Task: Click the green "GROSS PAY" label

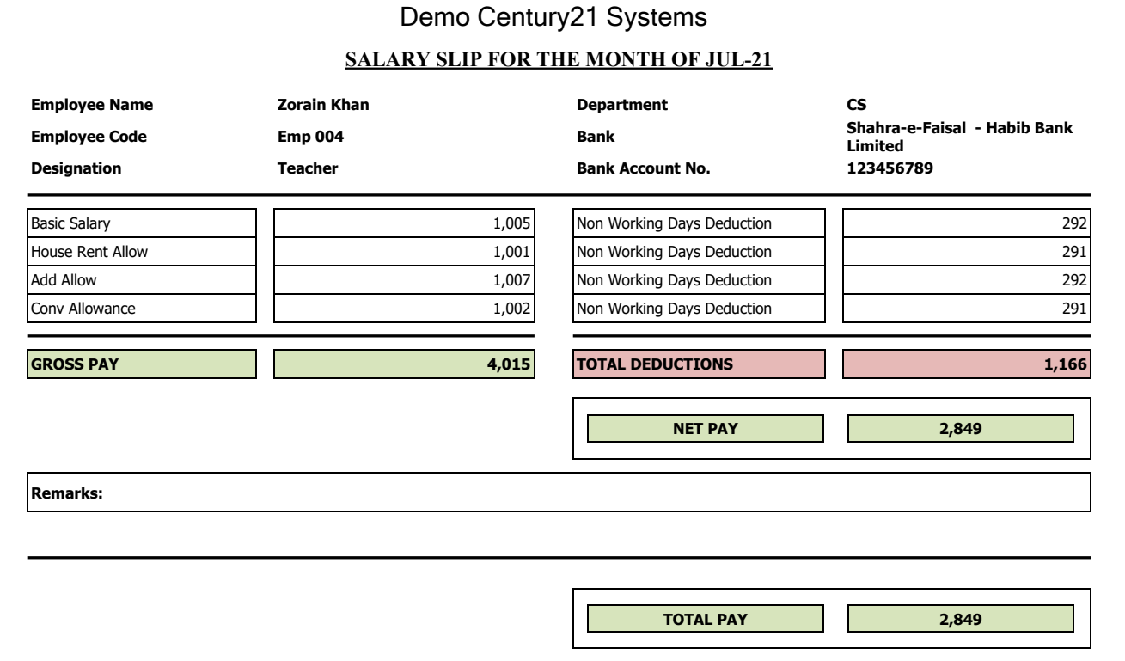Action: pos(143,364)
